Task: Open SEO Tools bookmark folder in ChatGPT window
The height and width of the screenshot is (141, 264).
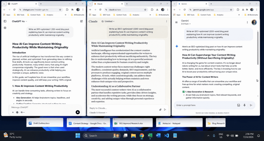Action: (19, 15)
